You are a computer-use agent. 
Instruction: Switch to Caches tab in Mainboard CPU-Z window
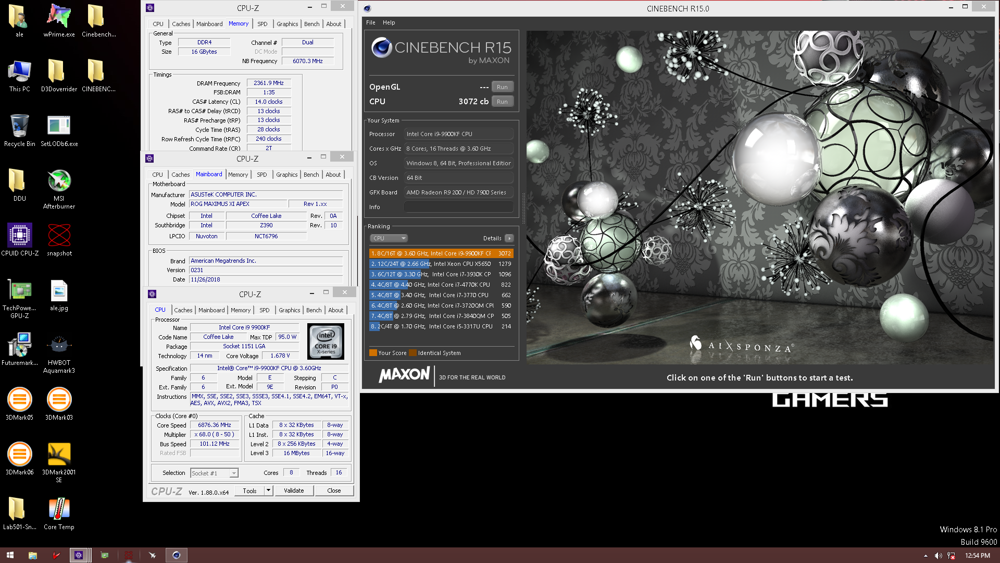point(181,175)
